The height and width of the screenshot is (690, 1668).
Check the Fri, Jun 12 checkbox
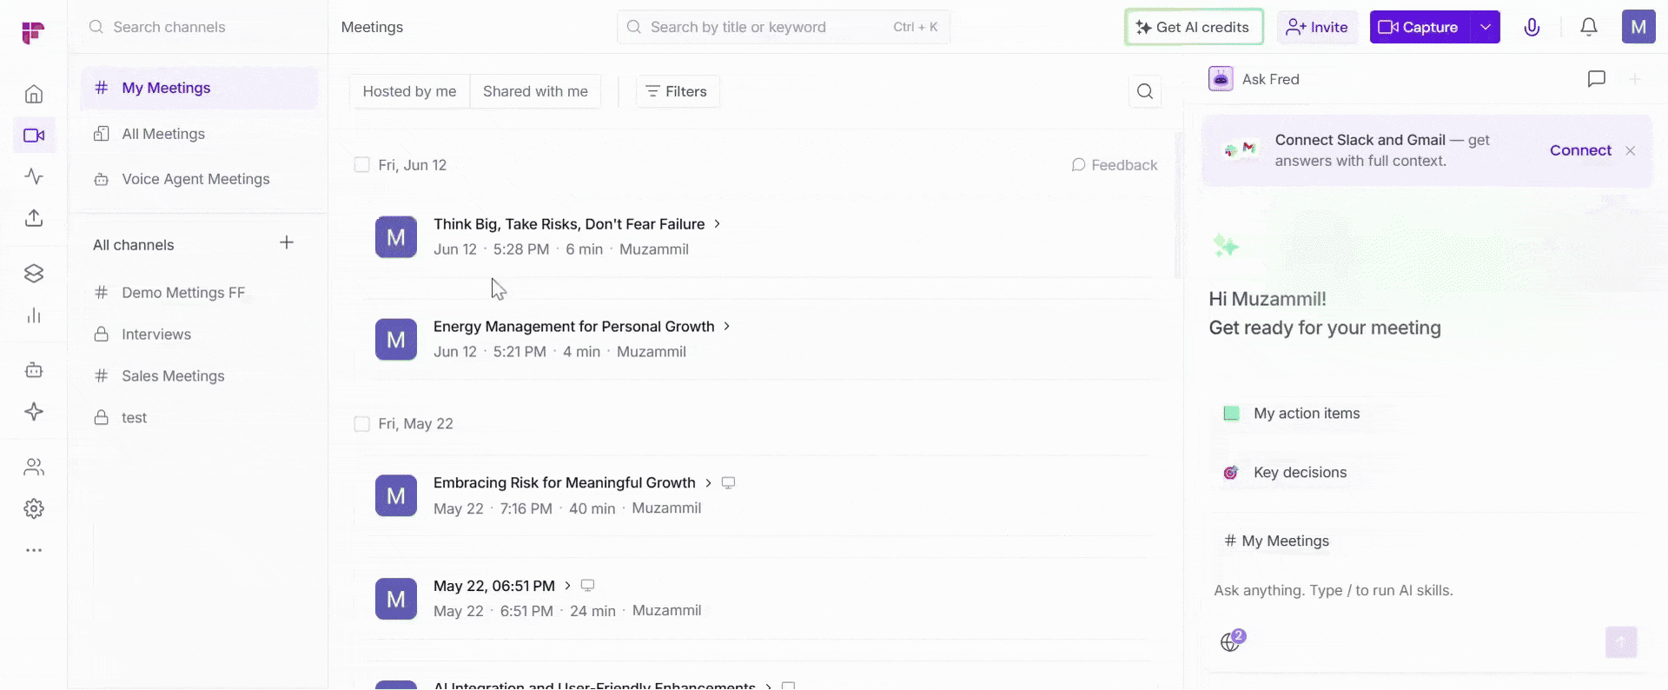[x=361, y=165]
